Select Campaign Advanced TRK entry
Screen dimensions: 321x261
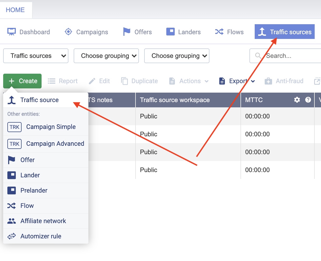[x=55, y=144]
